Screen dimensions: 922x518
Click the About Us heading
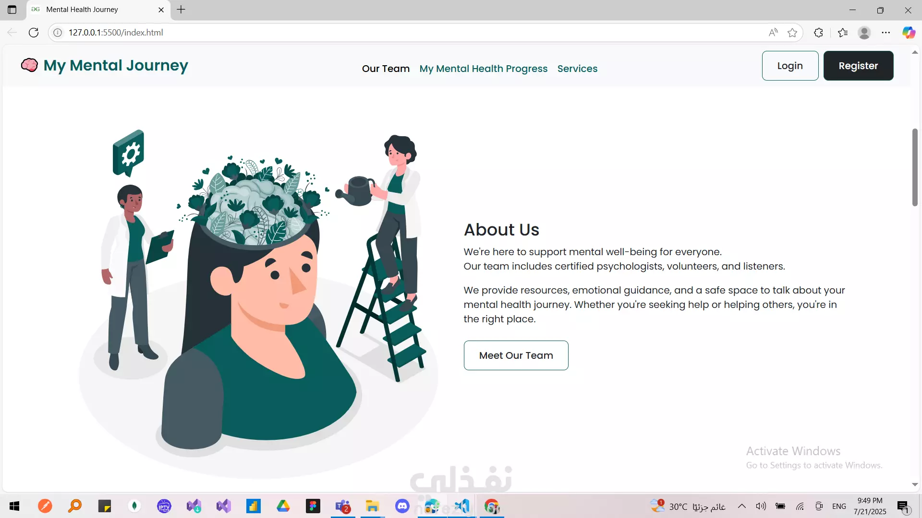501,230
